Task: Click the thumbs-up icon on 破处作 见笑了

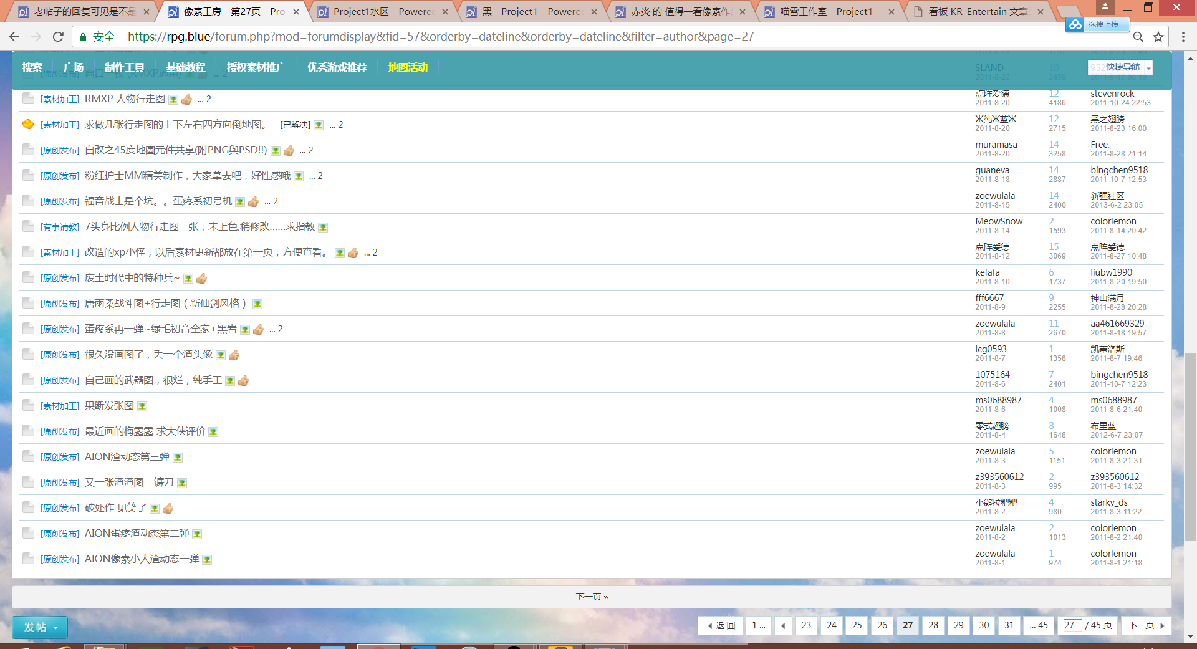Action: [168, 508]
